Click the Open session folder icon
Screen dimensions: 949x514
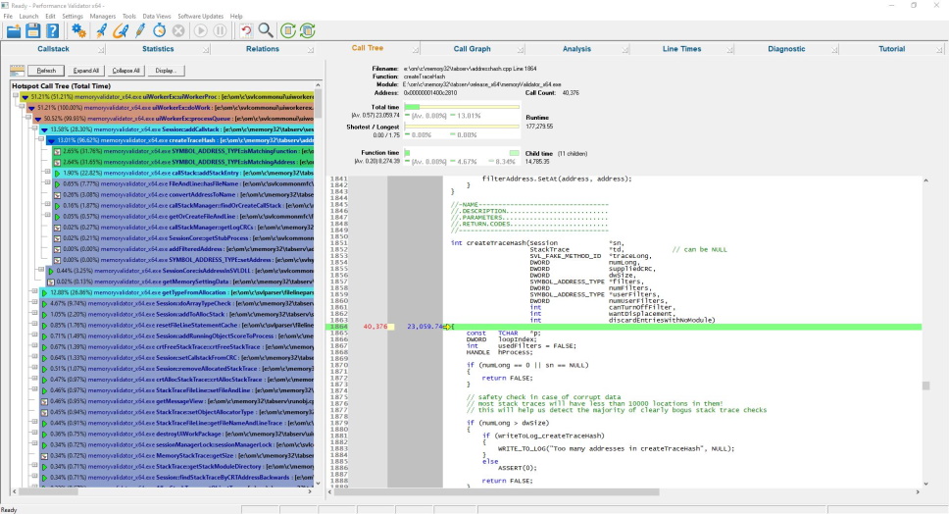click(14, 30)
